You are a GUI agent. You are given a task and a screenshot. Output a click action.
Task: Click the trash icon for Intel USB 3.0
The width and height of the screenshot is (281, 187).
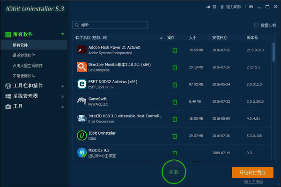pos(175,119)
